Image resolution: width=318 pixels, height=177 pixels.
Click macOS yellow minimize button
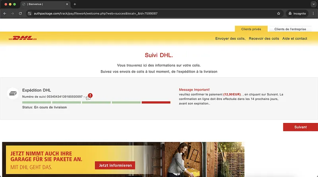[10, 4]
